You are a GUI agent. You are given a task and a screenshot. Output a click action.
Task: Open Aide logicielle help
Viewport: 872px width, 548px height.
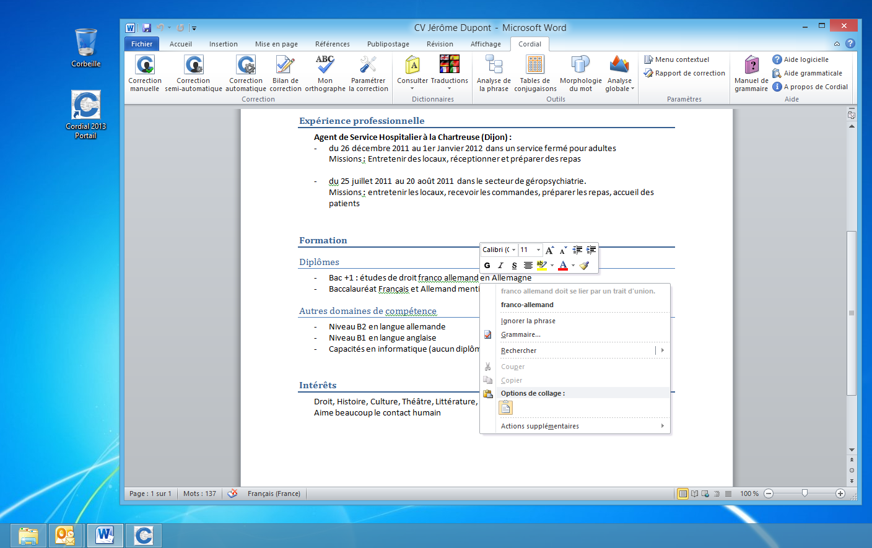point(800,59)
